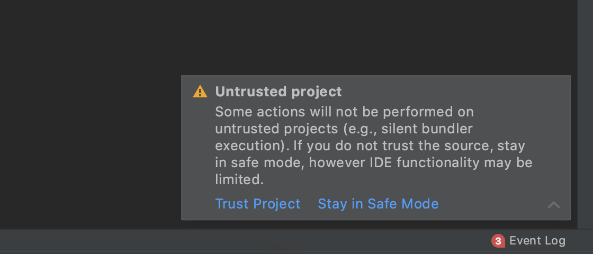The width and height of the screenshot is (593, 254).
Task: Click the 'silent bundler execution' text line
Action: (x=344, y=129)
